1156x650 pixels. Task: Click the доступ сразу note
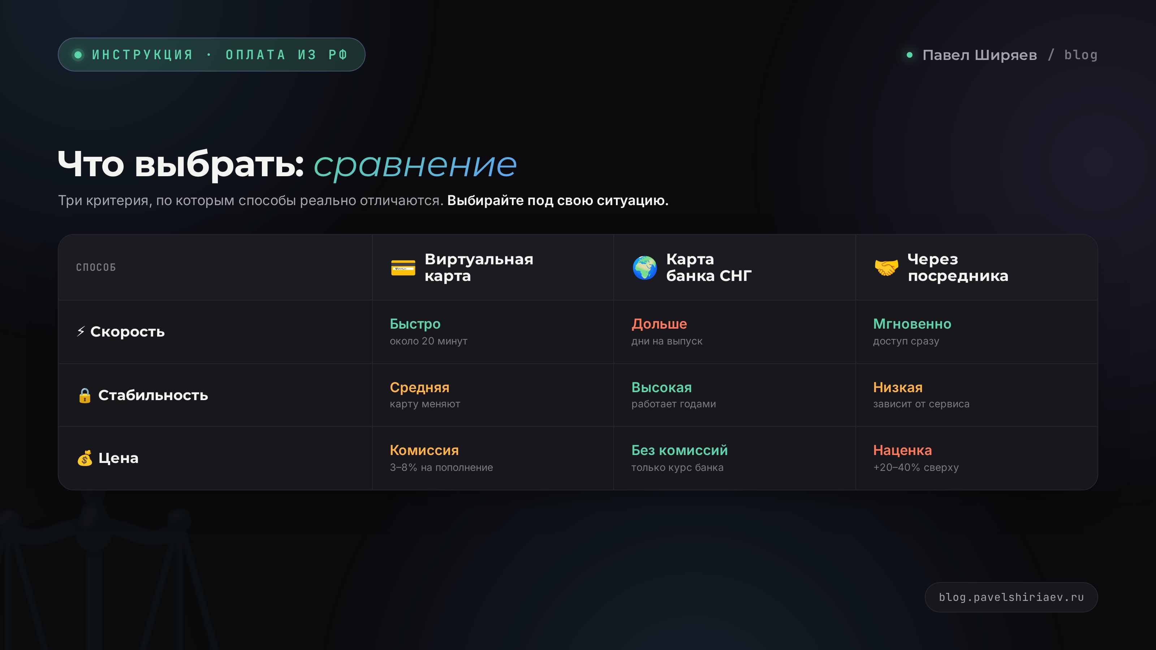point(906,341)
